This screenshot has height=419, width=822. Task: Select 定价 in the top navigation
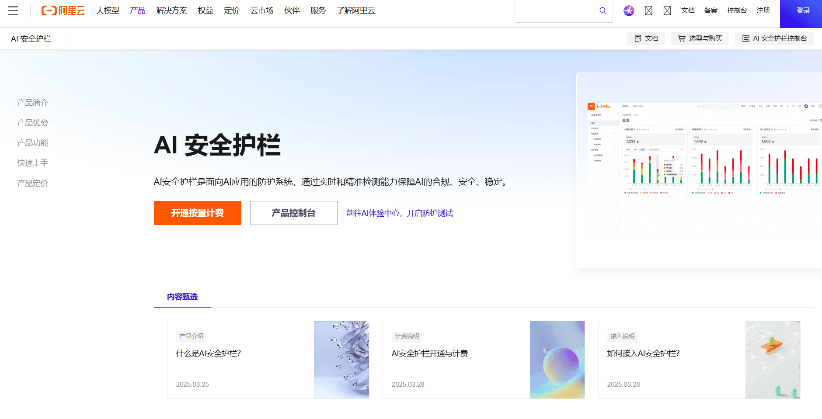pyautogui.click(x=232, y=10)
